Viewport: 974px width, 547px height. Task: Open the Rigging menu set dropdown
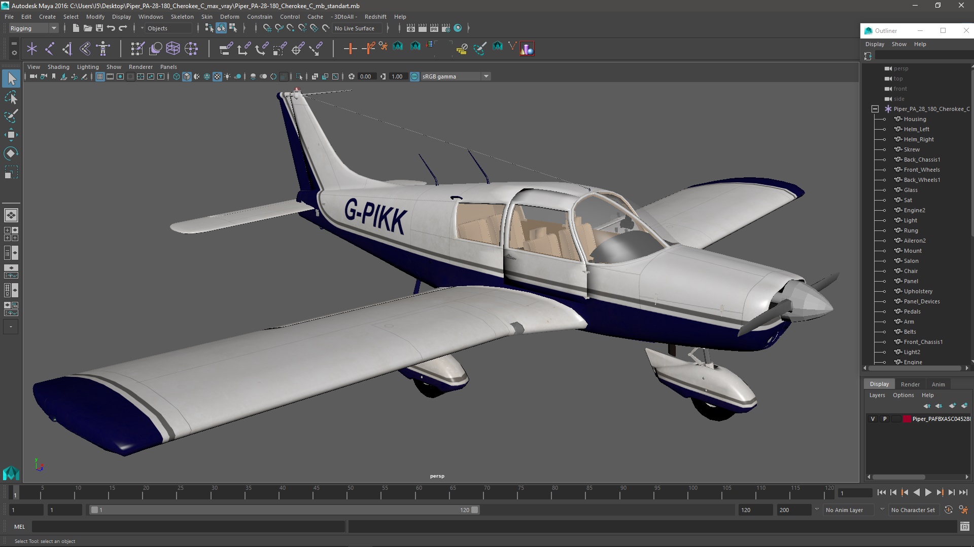click(33, 28)
